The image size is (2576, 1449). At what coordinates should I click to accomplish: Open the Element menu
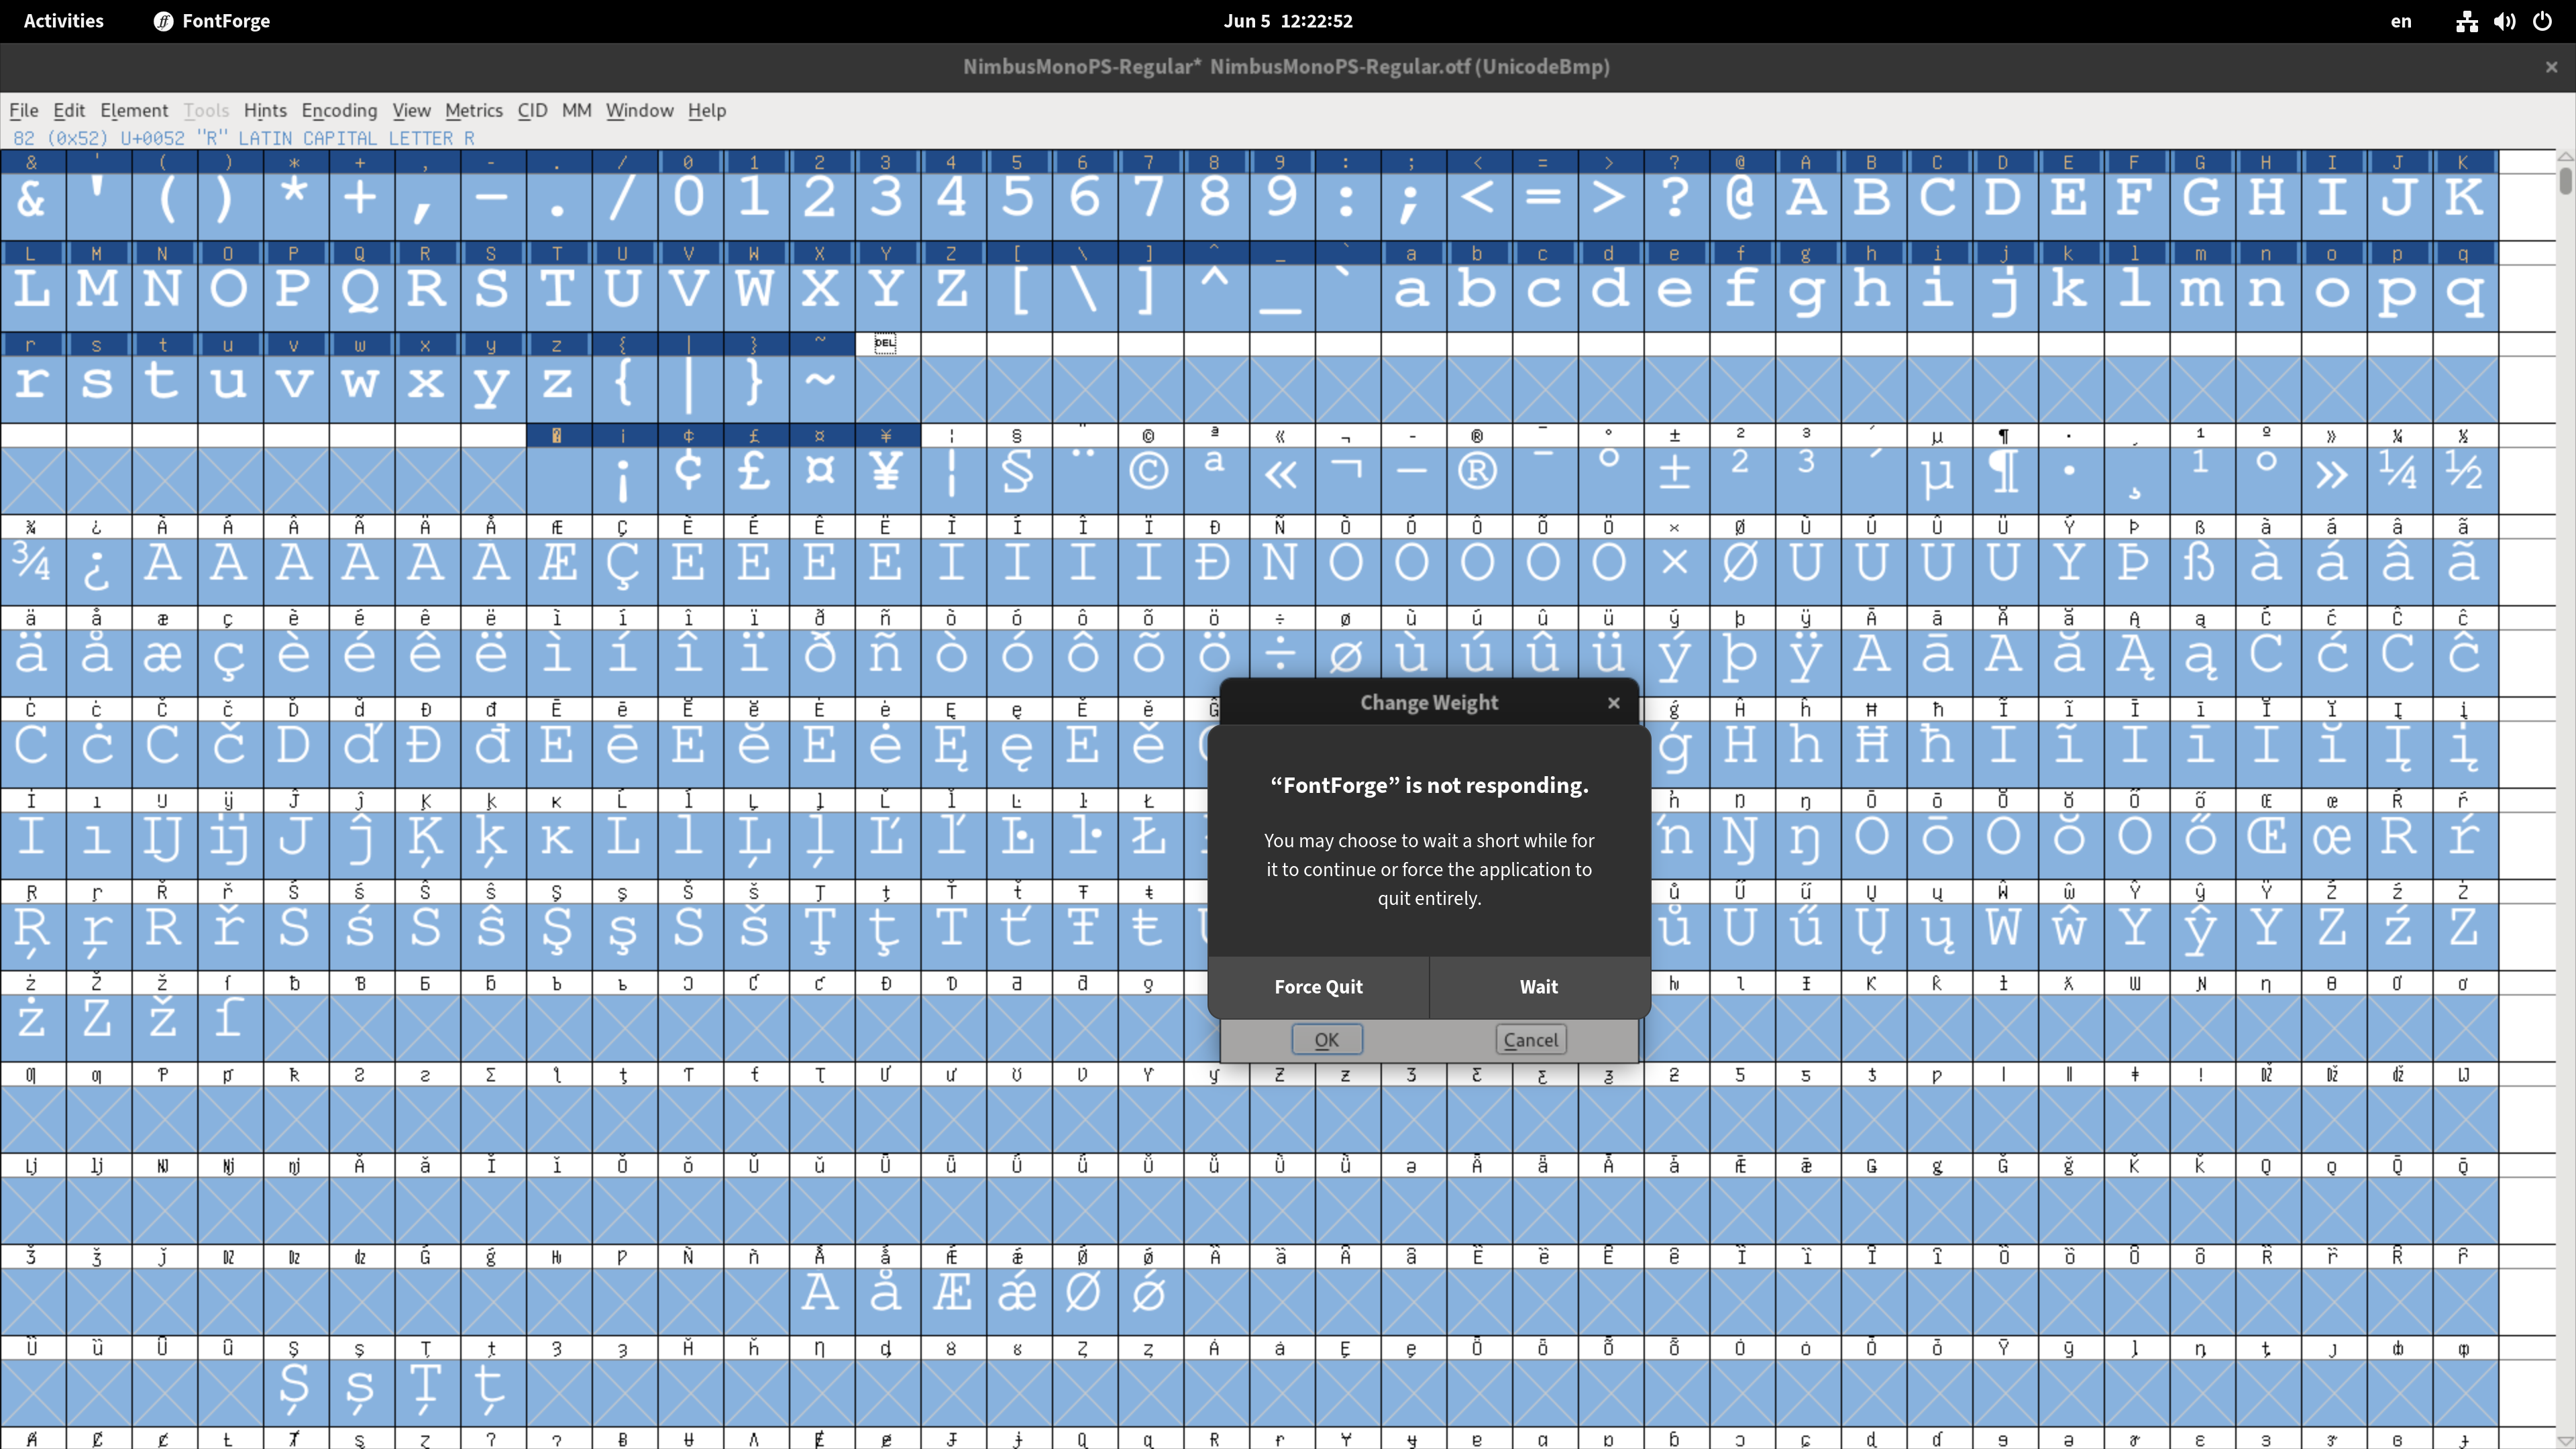click(x=134, y=110)
